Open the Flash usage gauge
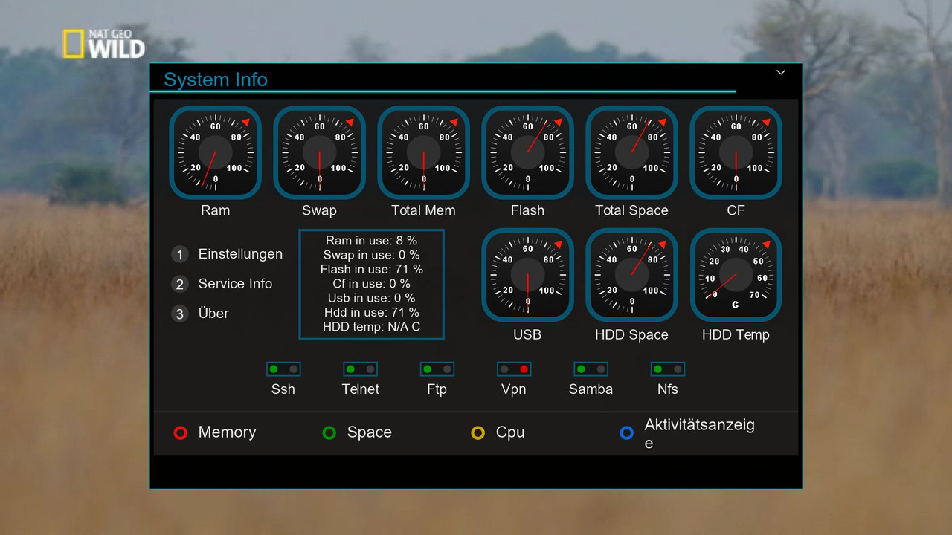 tap(528, 152)
